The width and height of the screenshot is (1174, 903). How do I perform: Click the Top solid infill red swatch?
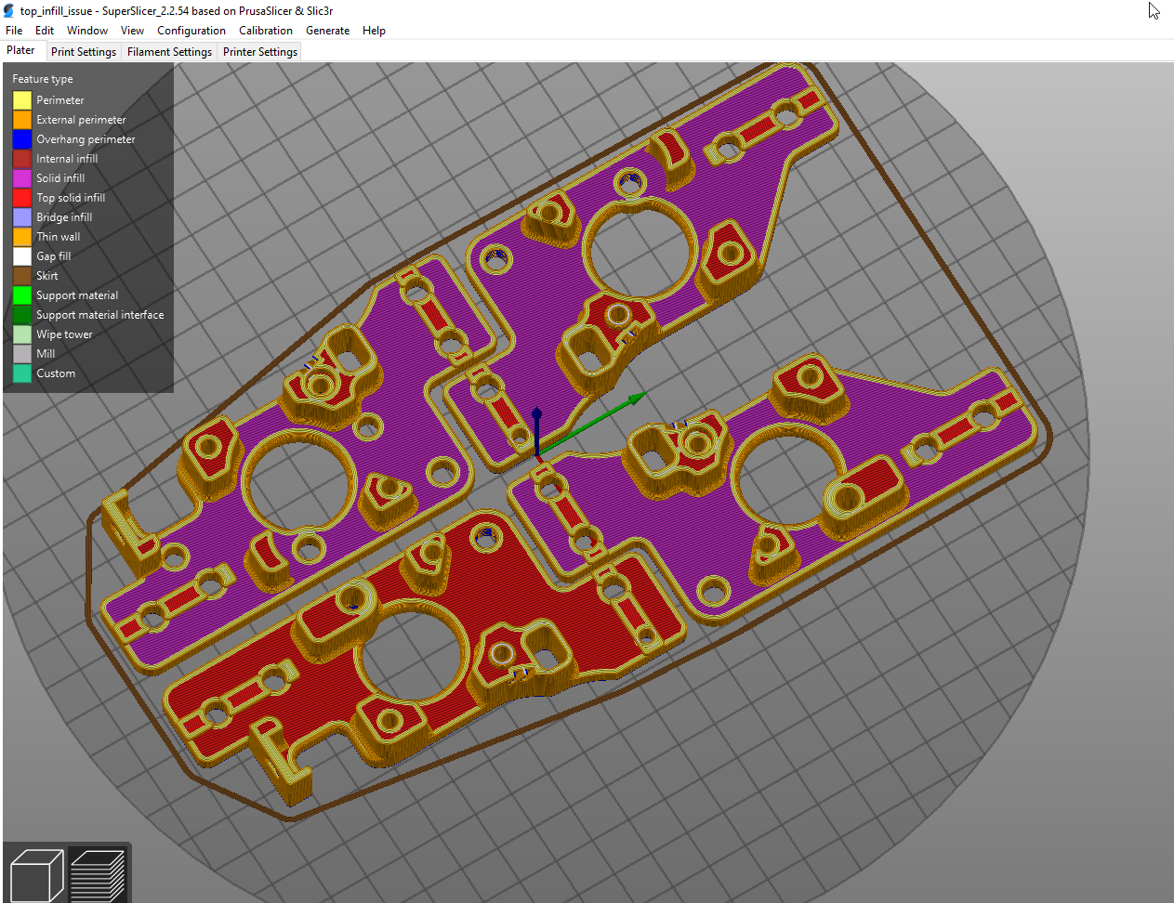click(22, 198)
